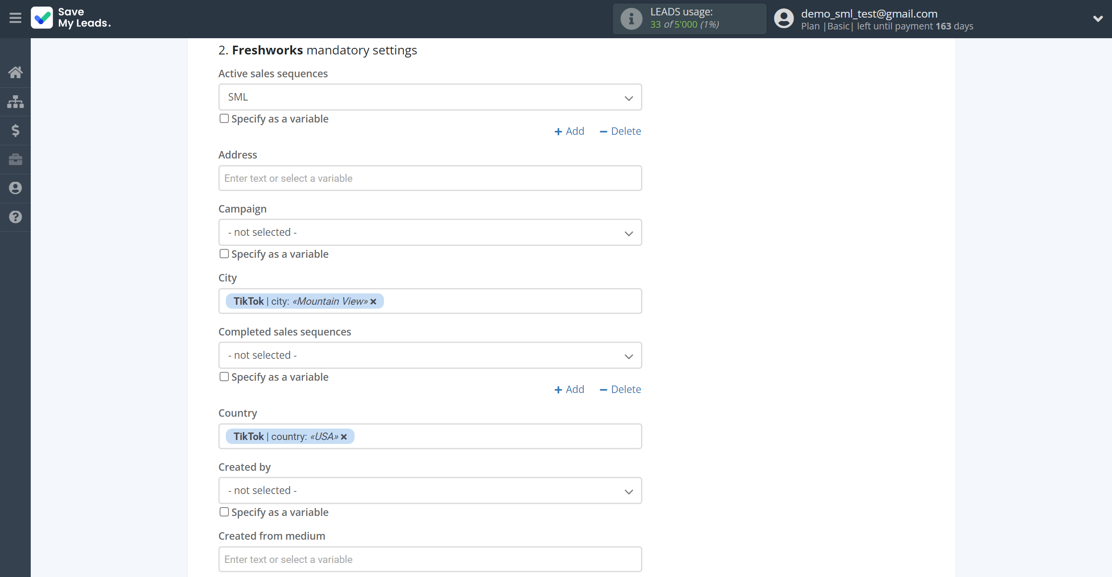Add another Active sales sequence
Image resolution: width=1112 pixels, height=577 pixels.
569,131
